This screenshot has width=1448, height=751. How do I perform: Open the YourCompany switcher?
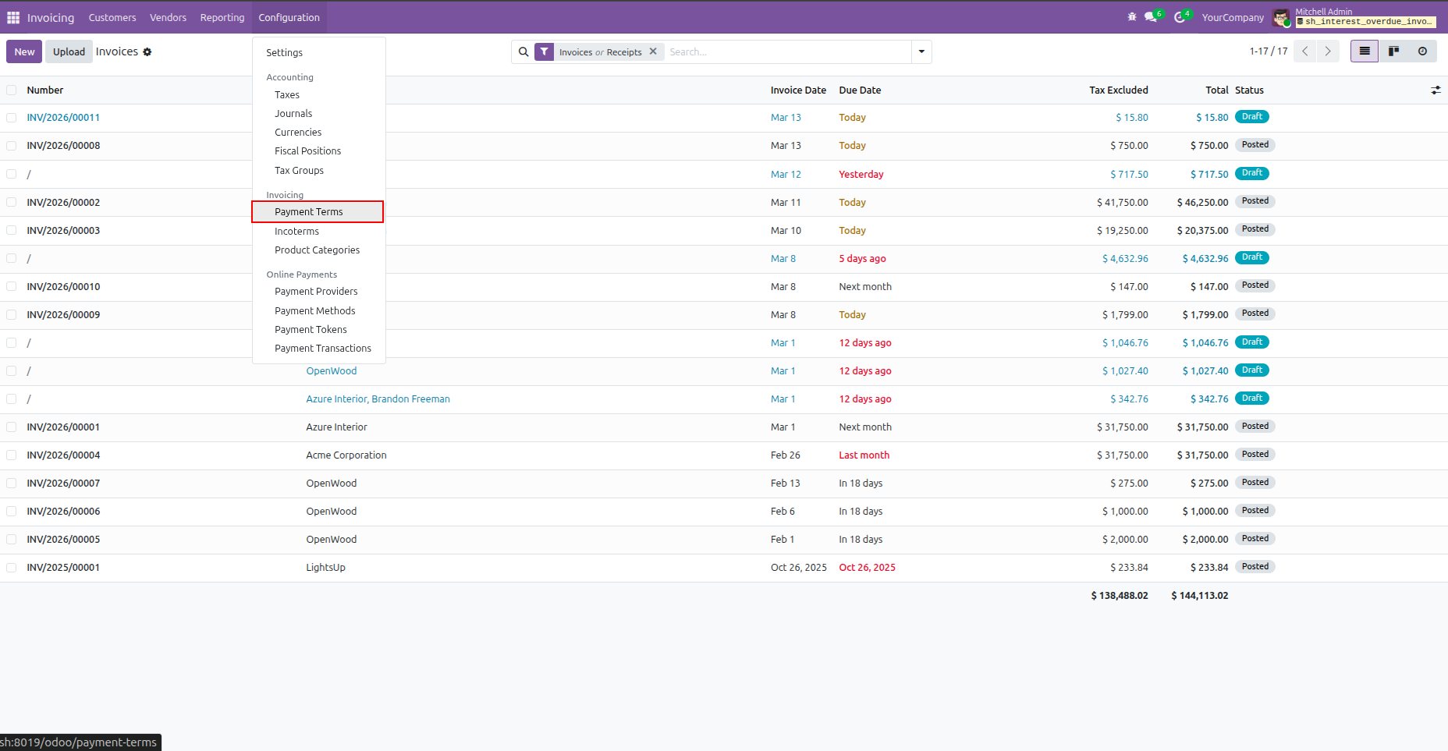[1233, 17]
